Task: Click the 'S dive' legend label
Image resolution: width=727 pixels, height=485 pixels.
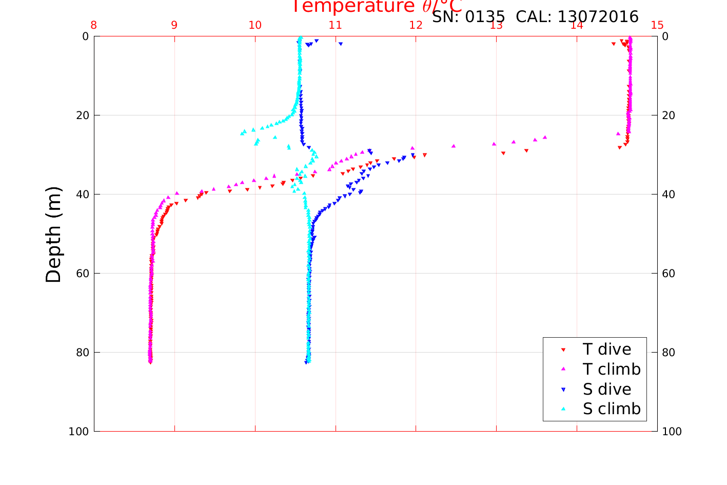Action: point(607,389)
